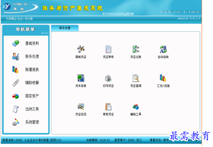Click the 月末结账 text label
Image resolution: width=213 pixels, height=147 pixels.
click(81, 86)
